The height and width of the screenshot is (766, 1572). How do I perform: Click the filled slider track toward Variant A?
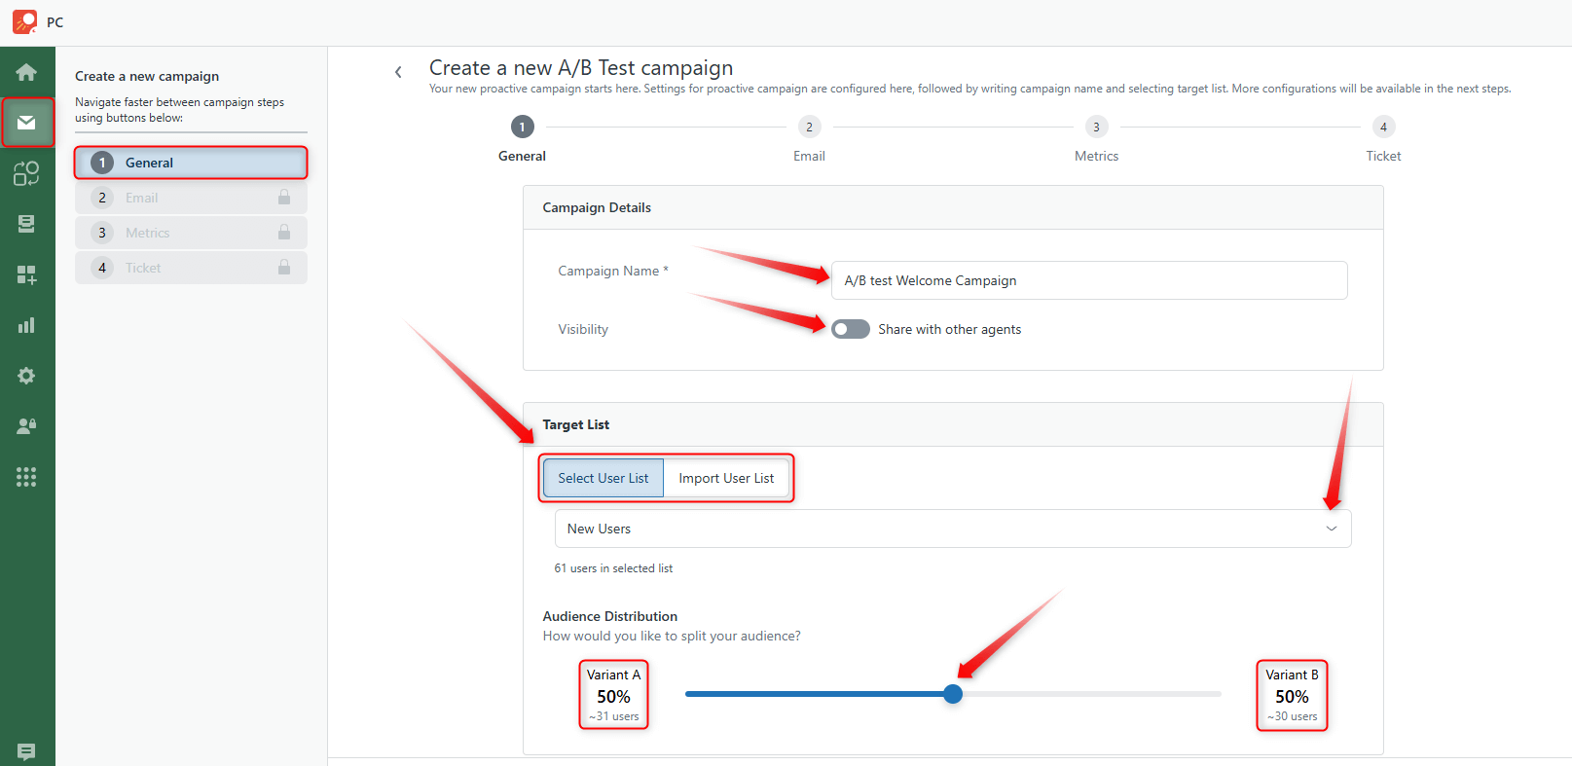[815, 694]
